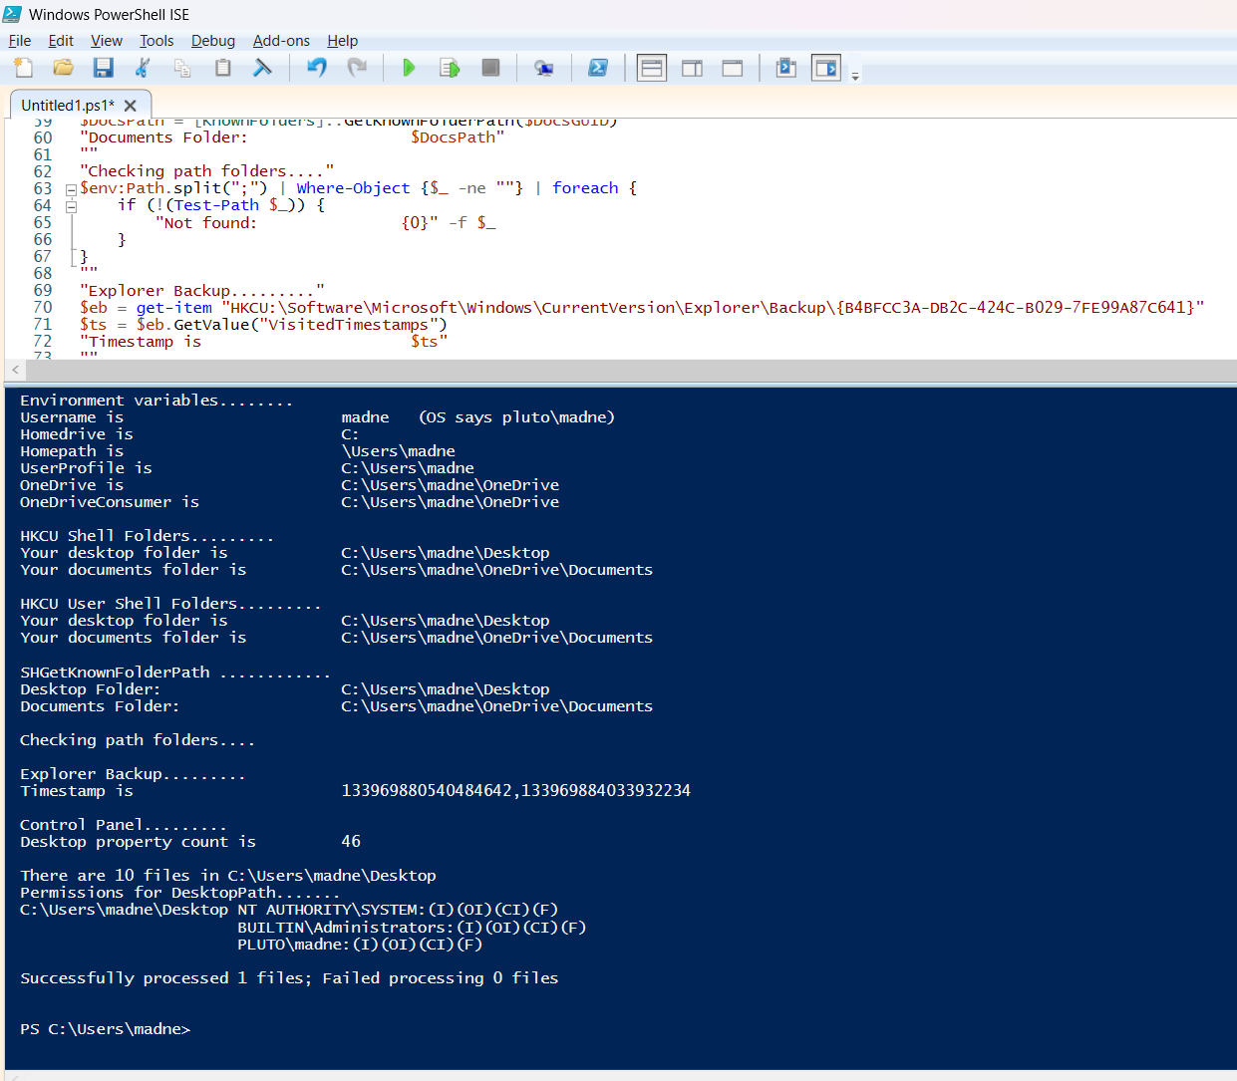Click the 'PLUTO\madne:(I)(OI)(CI)(F)' line
Screen dimensions: 1237x1081
click(x=360, y=945)
